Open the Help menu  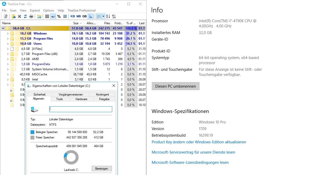point(61,10)
